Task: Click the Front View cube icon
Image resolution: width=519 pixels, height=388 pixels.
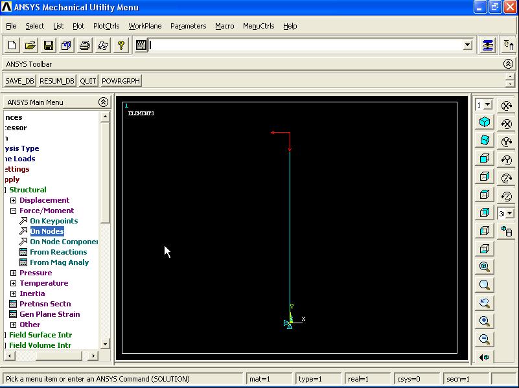Action: [x=485, y=159]
